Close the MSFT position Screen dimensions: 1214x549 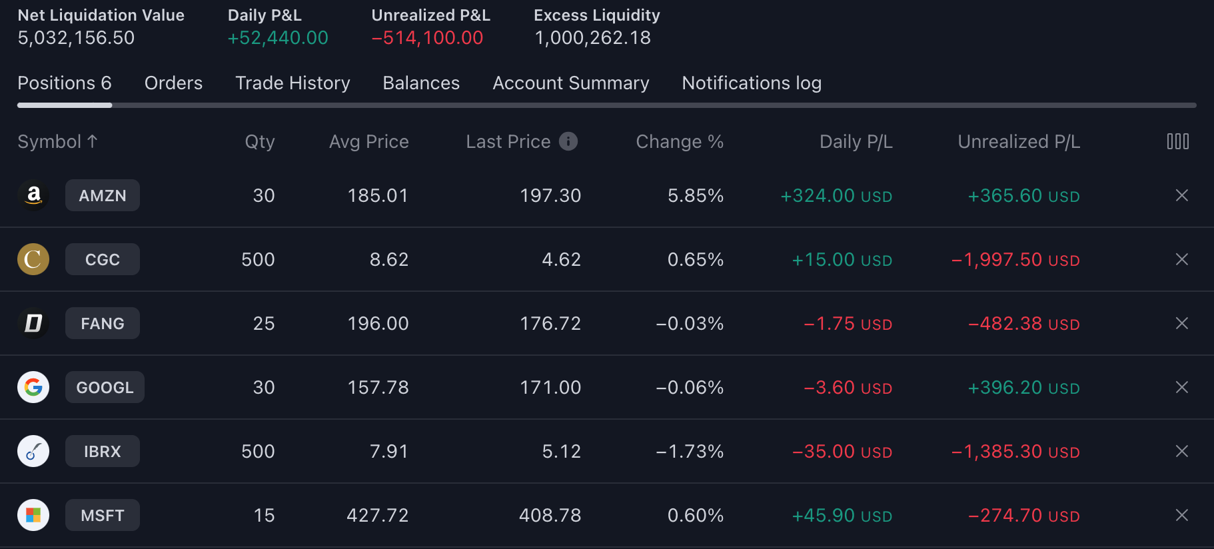pos(1181,515)
